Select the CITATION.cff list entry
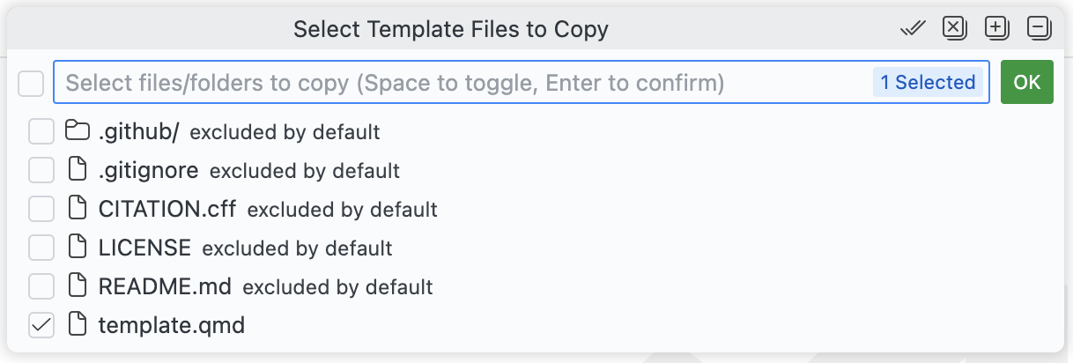1073x363 pixels. point(167,210)
